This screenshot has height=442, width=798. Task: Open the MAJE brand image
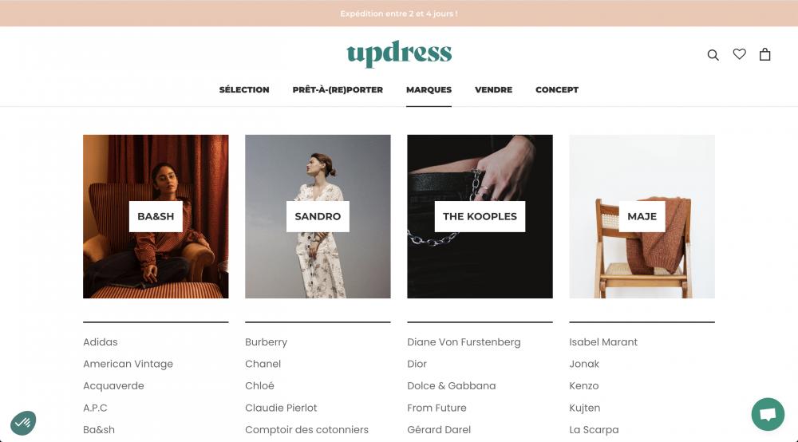642,216
